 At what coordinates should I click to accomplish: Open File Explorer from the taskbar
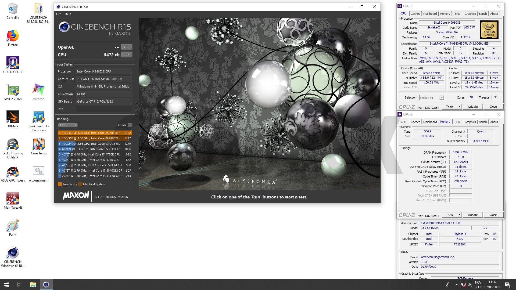pyautogui.click(x=33, y=285)
